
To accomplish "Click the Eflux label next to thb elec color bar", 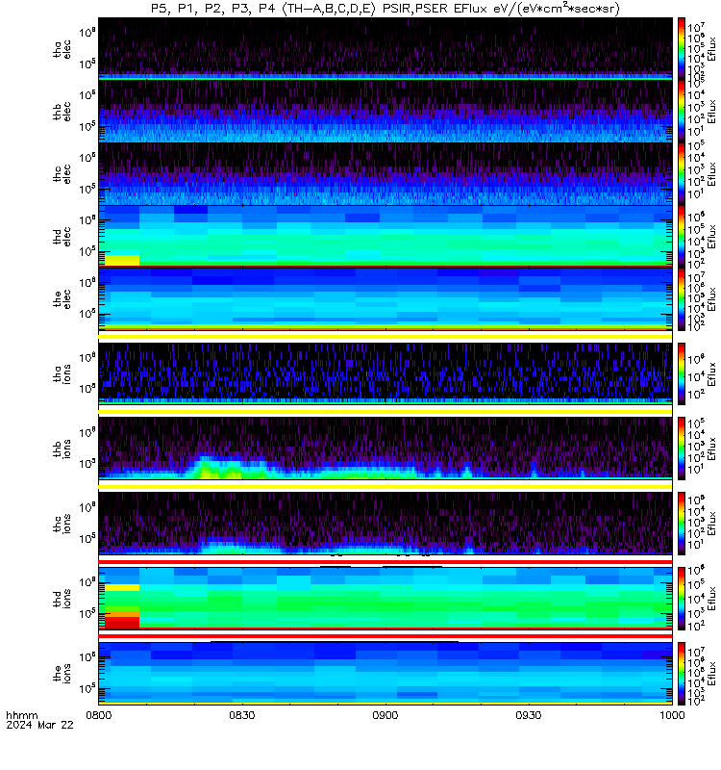I will coord(712,111).
